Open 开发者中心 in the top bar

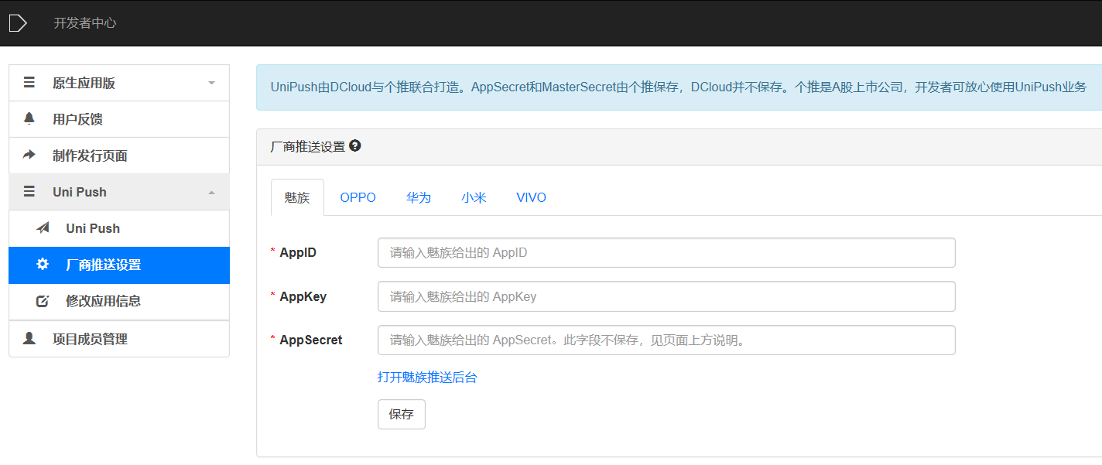[x=84, y=23]
